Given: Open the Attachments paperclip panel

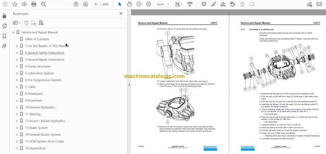Looking at the screenshot, I should point(4,46).
